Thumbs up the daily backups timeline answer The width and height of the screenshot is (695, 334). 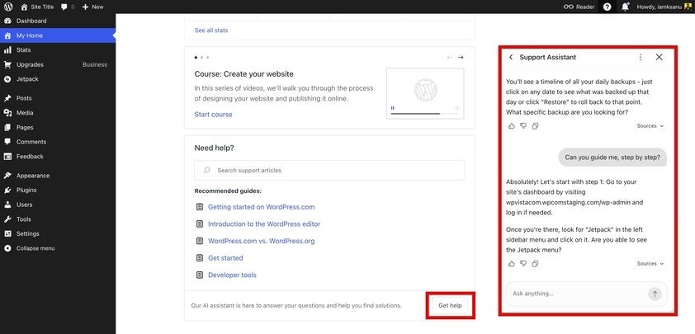tap(512, 126)
